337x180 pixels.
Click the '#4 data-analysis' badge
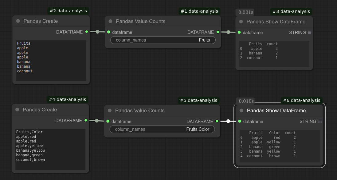(x=67, y=99)
